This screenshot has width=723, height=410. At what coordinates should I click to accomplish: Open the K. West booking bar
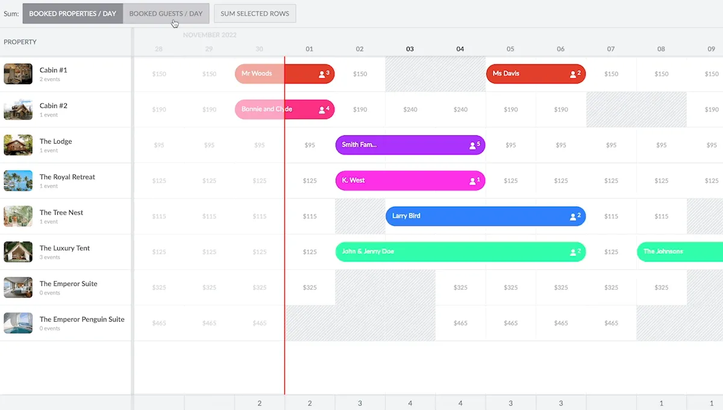(x=410, y=180)
